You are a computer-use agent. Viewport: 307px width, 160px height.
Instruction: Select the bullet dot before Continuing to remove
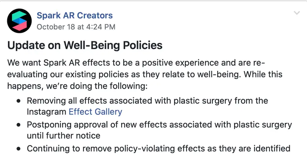(18, 149)
